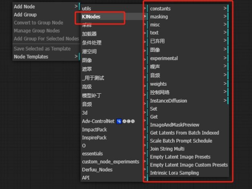Expand the misc submenu
252x189 pixels.
point(189,25)
